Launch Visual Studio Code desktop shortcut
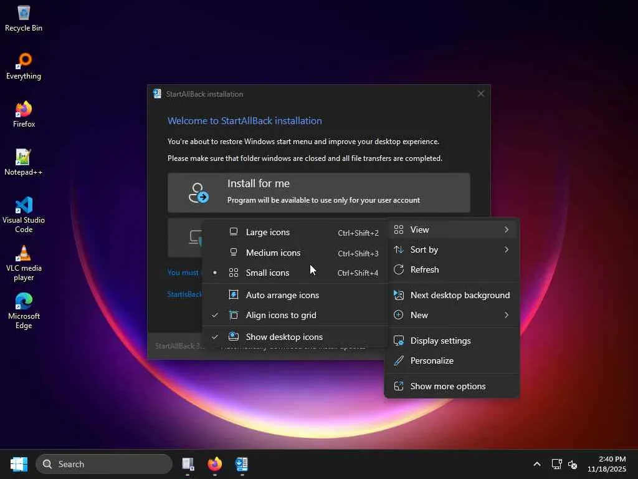Viewport: 638px width, 479px height. pyautogui.click(x=24, y=215)
